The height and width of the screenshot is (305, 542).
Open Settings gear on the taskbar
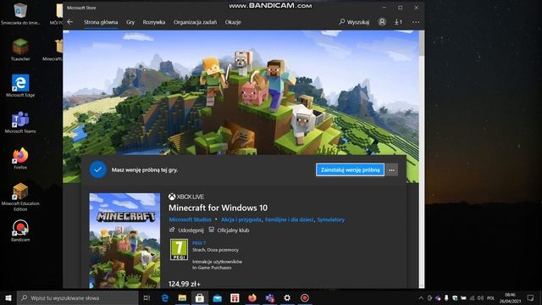tap(287, 297)
